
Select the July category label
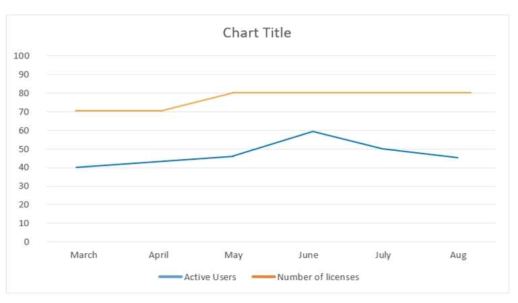pos(383,255)
